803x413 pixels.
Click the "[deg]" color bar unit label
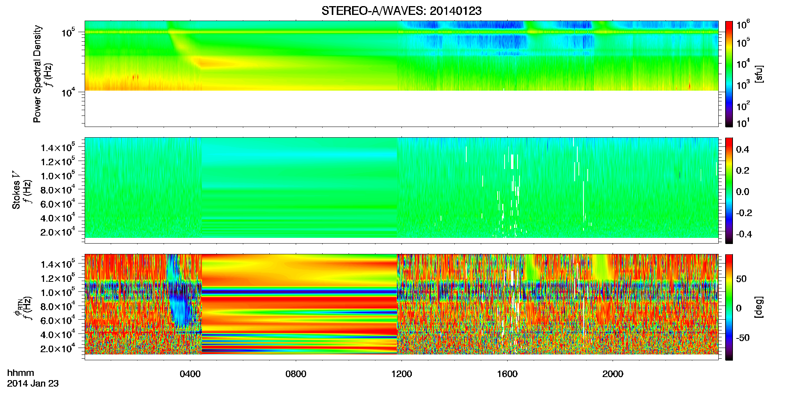(759, 307)
